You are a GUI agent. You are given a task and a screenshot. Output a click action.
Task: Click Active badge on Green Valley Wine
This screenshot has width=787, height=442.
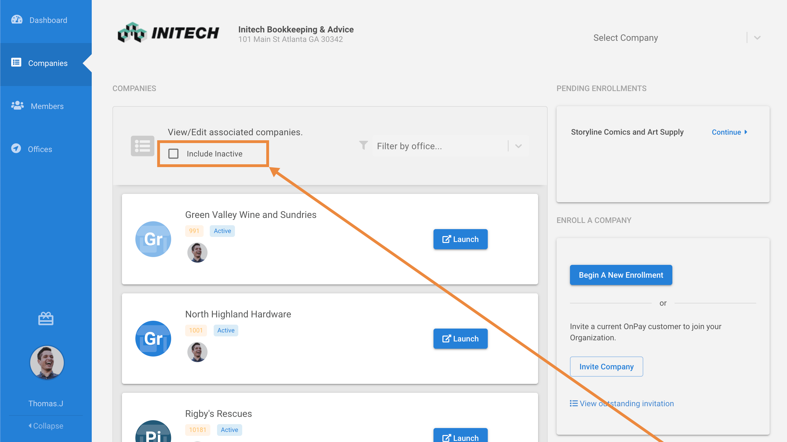[222, 231]
